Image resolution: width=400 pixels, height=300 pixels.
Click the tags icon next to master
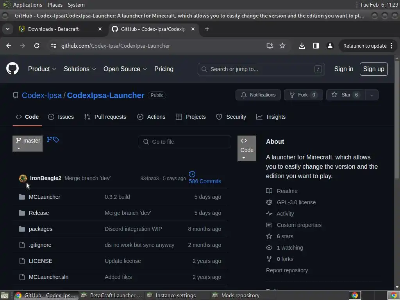coord(56,139)
